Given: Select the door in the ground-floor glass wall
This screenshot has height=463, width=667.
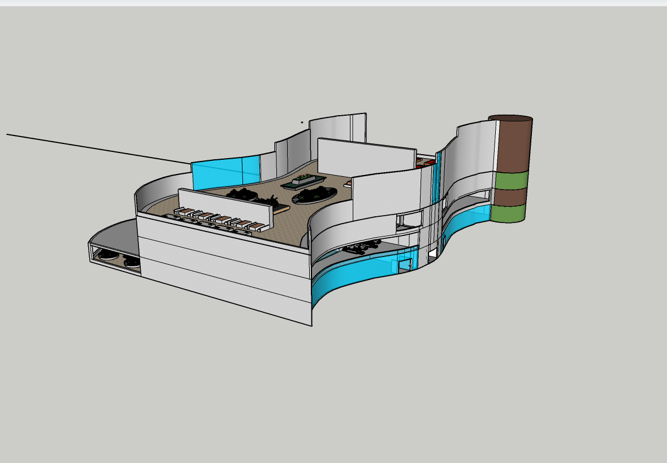Looking at the screenshot, I should (405, 265).
